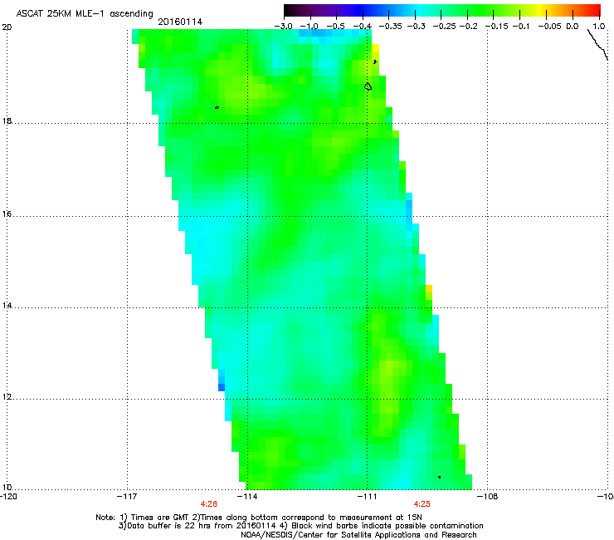Viewport: 614px width, 540px height.
Task: Click the orange pixel on the swath's east edge
Action: (429, 288)
